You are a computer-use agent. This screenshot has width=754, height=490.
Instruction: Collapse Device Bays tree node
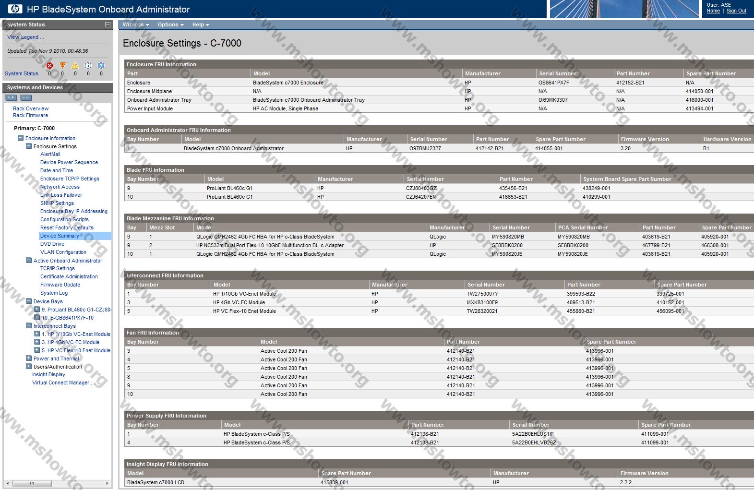(x=29, y=301)
